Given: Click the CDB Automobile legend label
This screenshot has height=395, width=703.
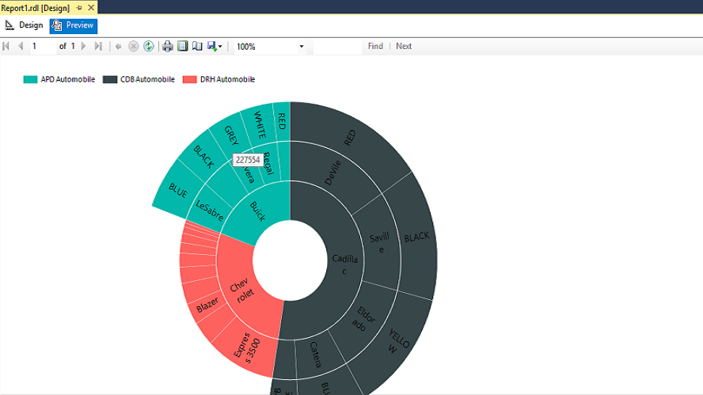Looking at the screenshot, I should pos(147,79).
